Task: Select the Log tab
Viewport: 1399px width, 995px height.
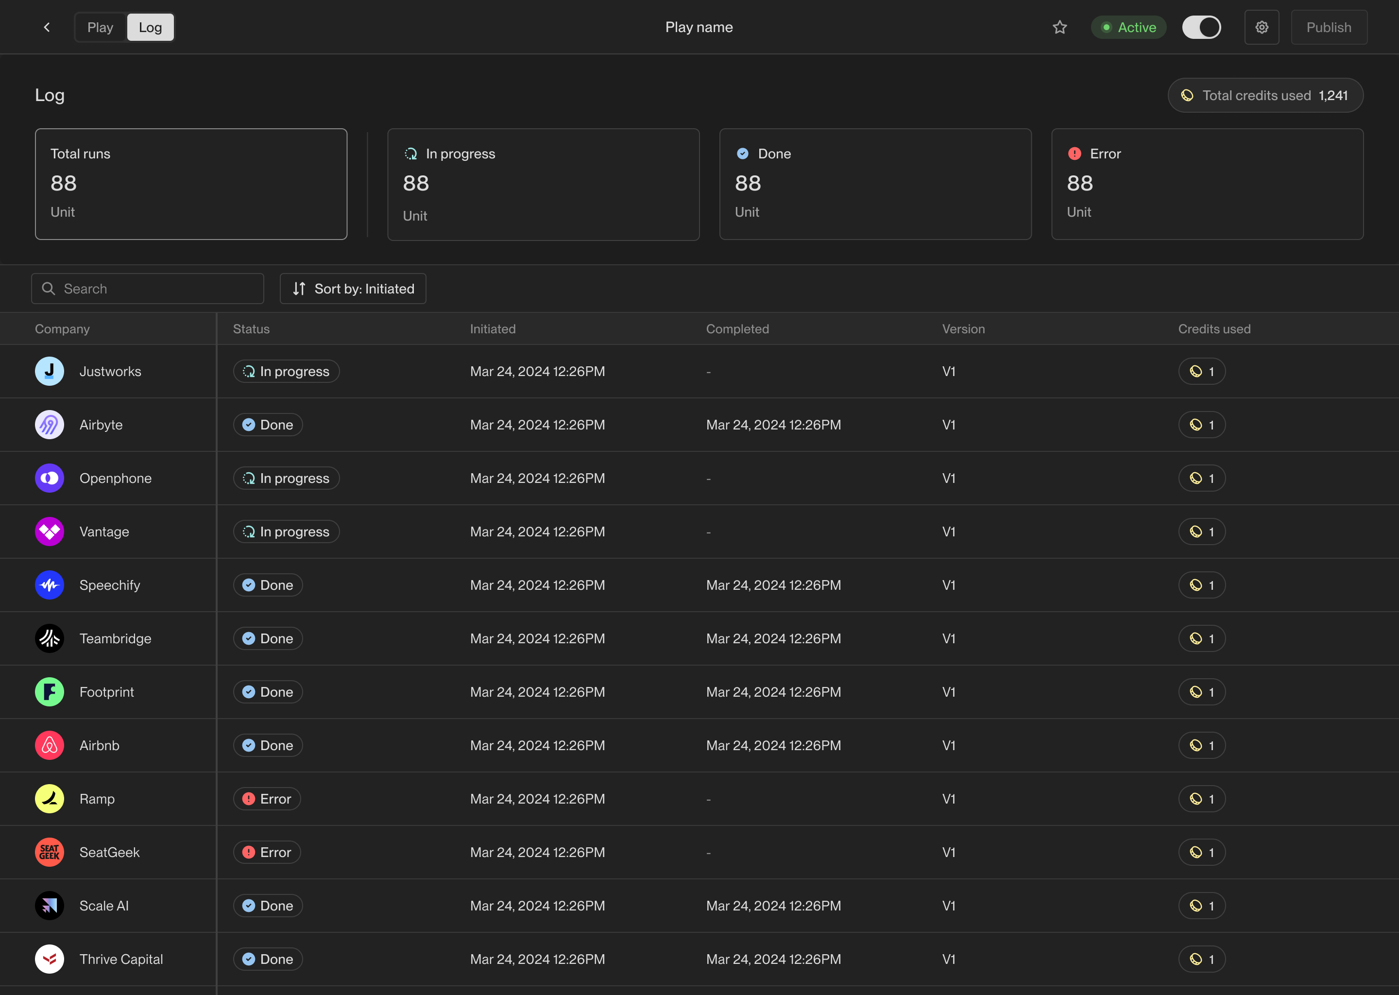Action: pos(150,27)
